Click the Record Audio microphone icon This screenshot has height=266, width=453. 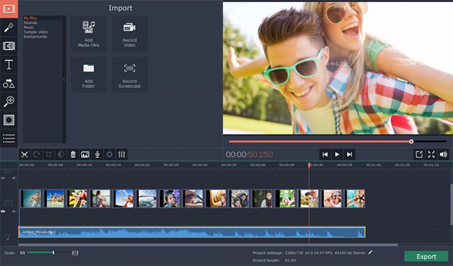[x=97, y=154]
